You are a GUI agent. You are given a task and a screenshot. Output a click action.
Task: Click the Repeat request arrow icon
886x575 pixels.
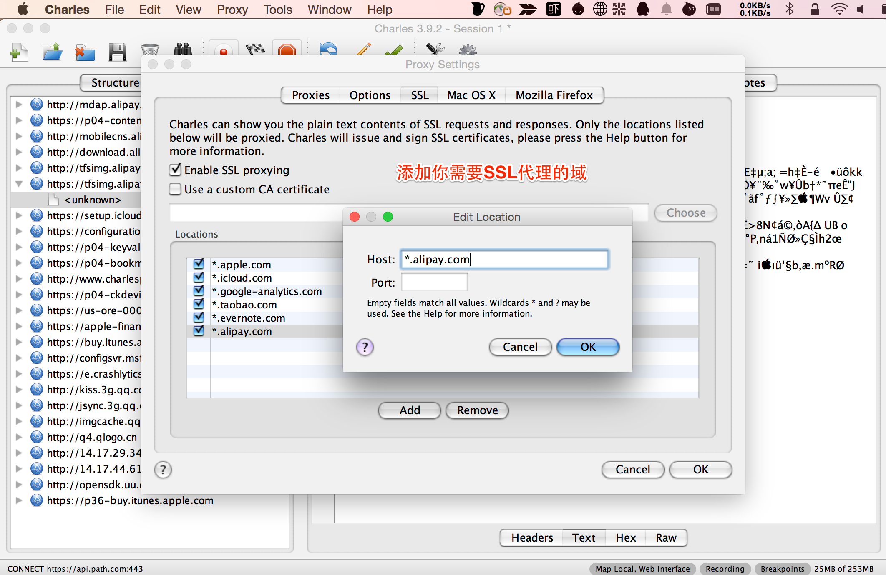329,49
